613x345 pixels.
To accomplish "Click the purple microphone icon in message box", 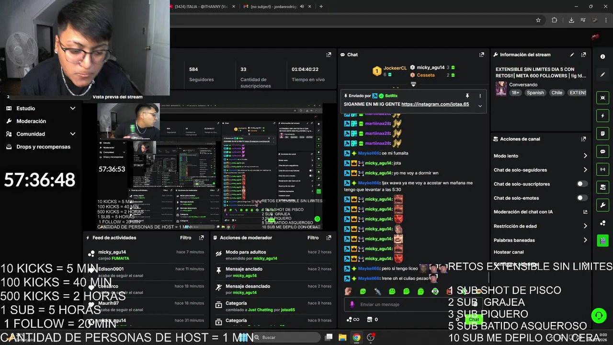I will [x=352, y=304].
